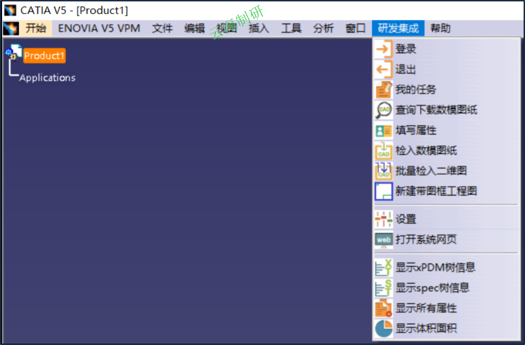
Task: Open the 工具 menu
Action: click(291, 29)
